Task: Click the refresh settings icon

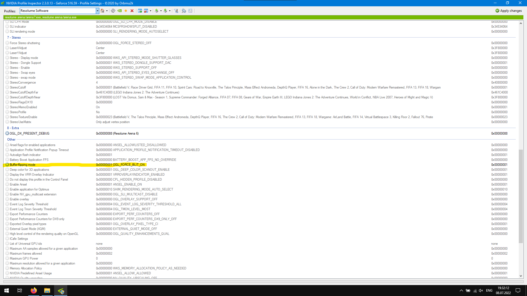Action: tap(113, 11)
